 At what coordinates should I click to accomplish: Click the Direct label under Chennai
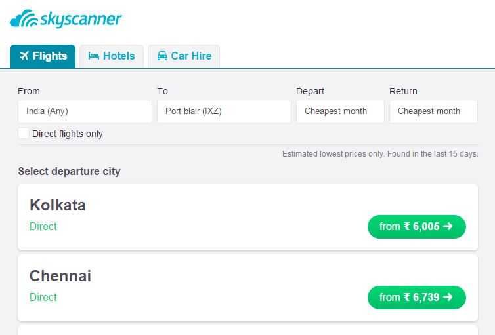(43, 297)
